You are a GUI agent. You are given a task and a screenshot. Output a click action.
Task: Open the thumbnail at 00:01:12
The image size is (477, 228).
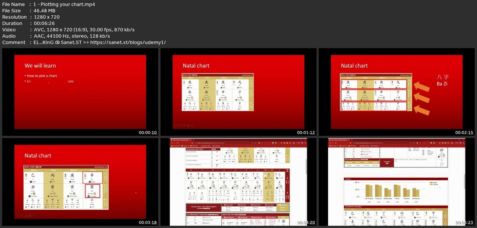pyautogui.click(x=238, y=92)
